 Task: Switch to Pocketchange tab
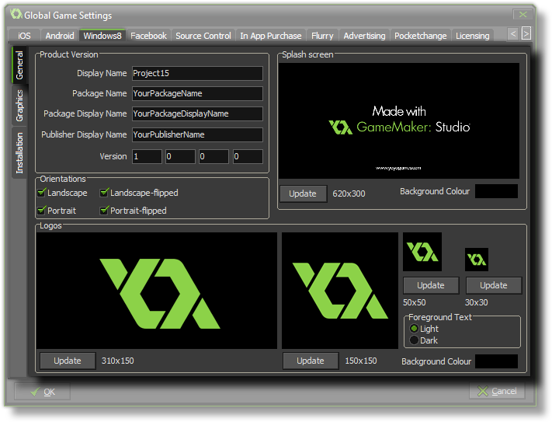click(x=420, y=36)
